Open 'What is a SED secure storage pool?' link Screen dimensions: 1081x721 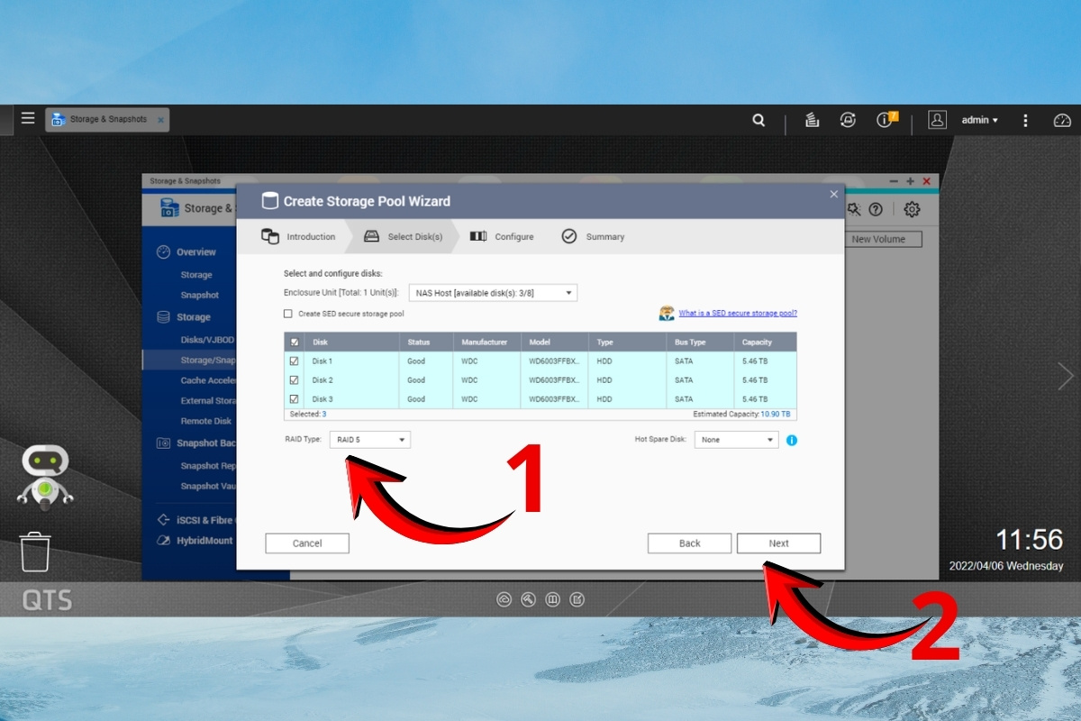738,314
